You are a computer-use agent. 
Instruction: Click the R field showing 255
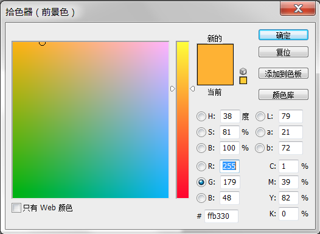pyautogui.click(x=229, y=166)
